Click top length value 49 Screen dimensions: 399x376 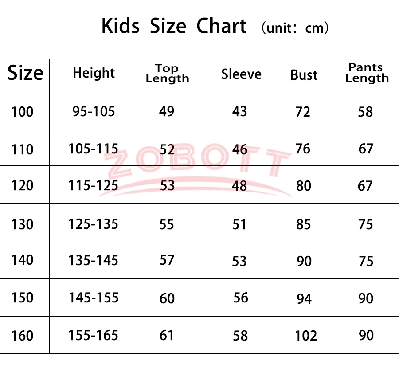(x=167, y=111)
